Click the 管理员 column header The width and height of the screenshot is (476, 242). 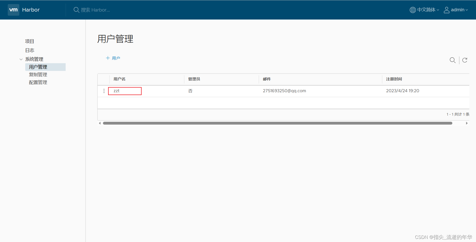click(194, 79)
